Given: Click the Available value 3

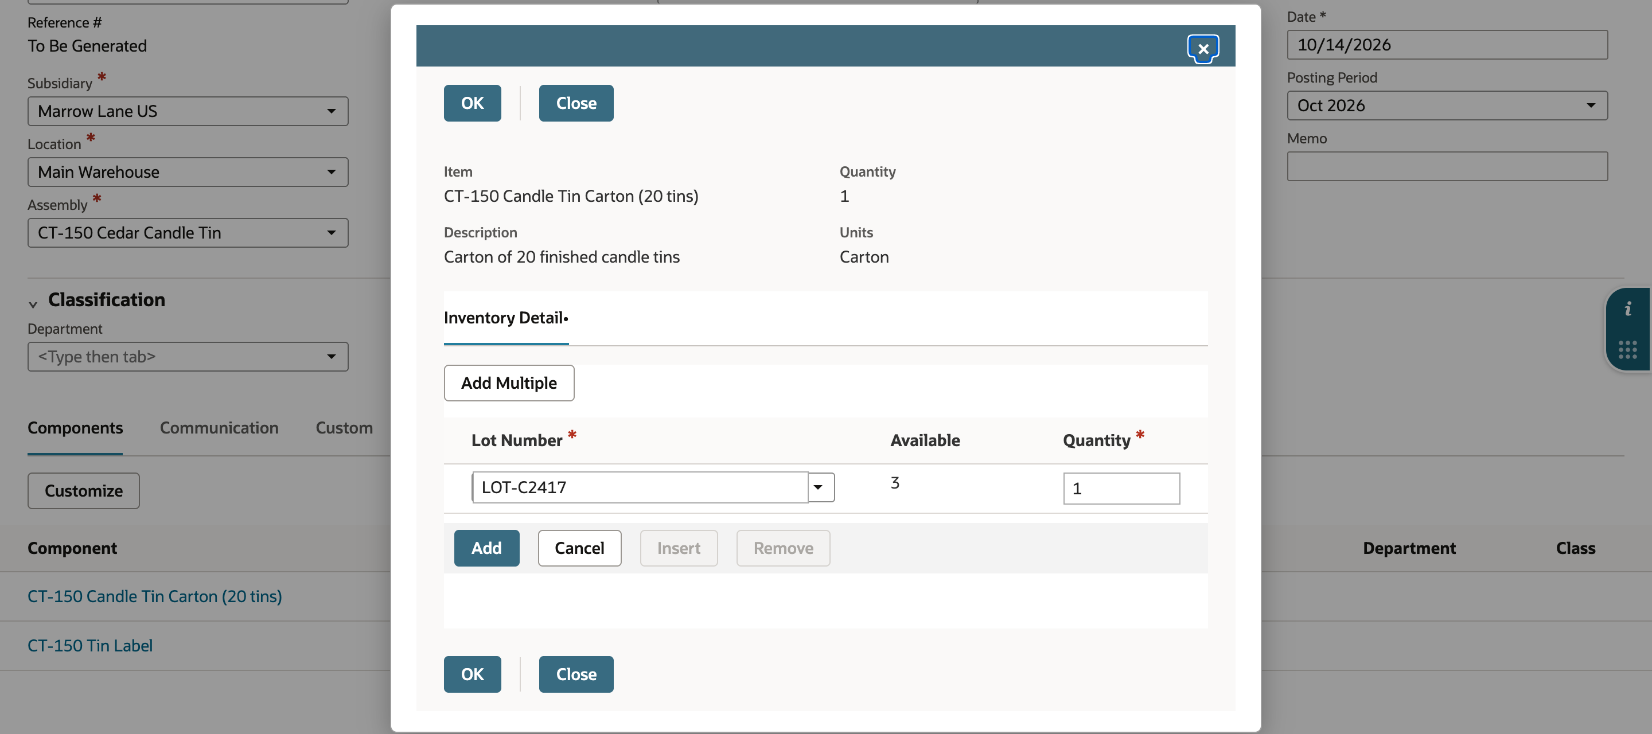Looking at the screenshot, I should click(895, 483).
